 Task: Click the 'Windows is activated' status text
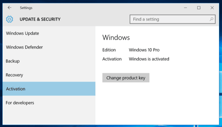[149, 59]
